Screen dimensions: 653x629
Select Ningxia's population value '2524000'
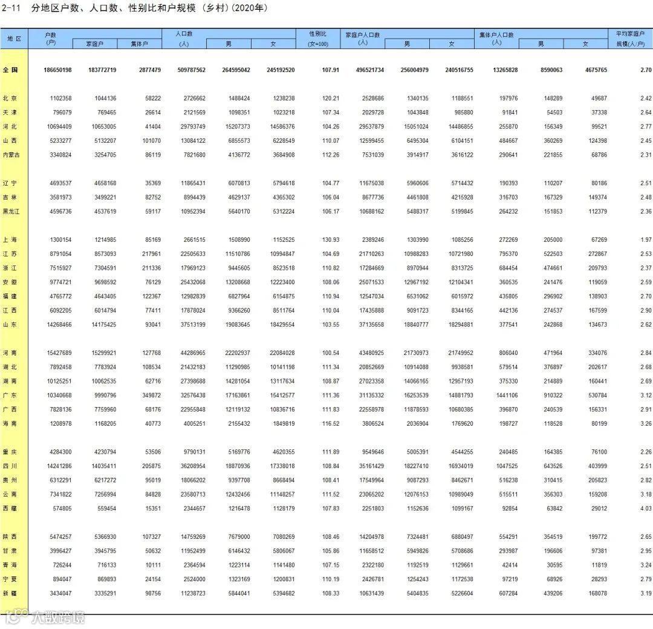click(195, 579)
